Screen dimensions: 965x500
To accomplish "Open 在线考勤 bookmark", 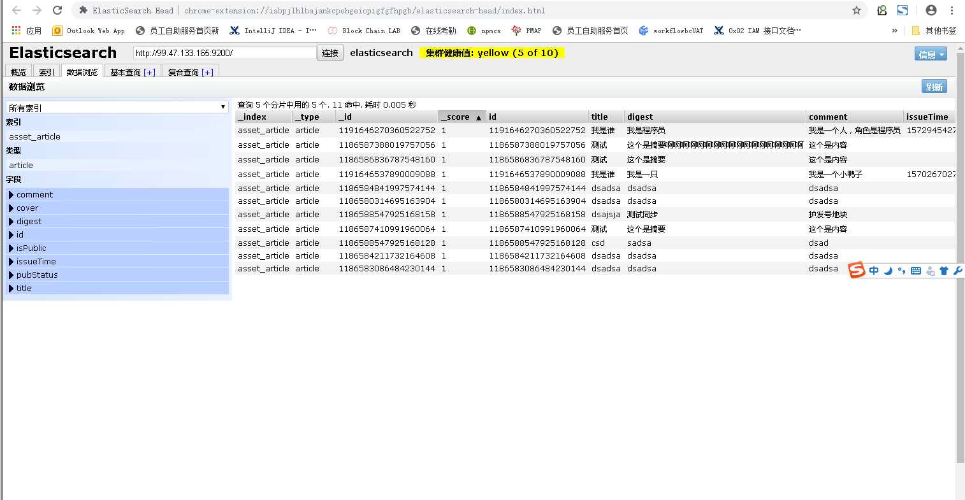I will point(433,30).
